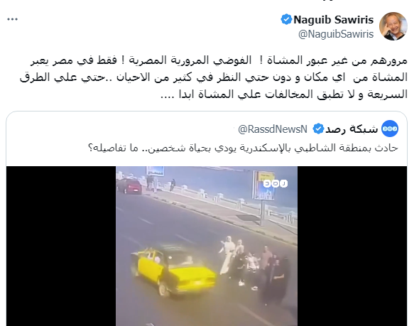Click the verified badge next to شبكة رصد
The image size is (419, 326).
coord(318,129)
